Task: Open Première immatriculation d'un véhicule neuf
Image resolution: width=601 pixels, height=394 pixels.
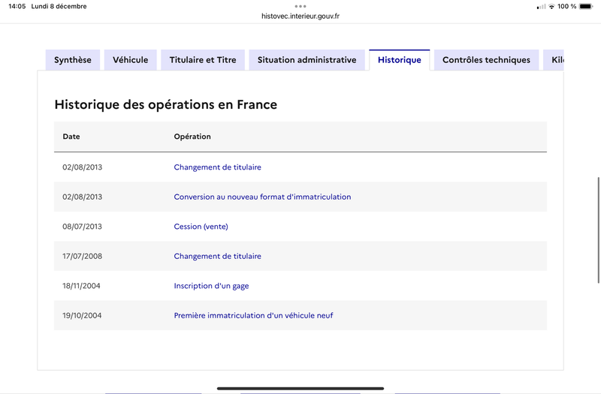Action: [253, 315]
